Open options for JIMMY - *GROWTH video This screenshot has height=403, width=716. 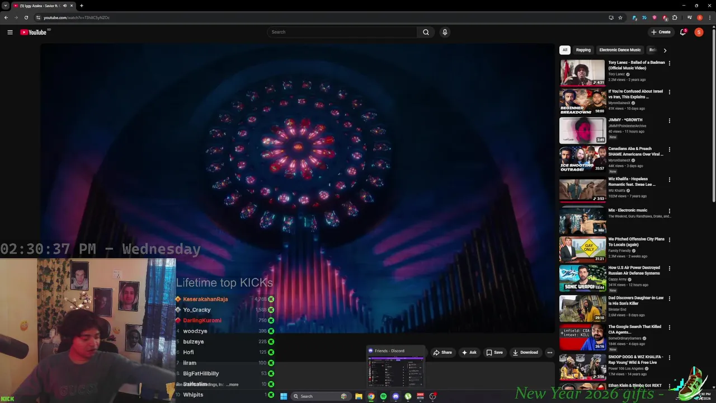click(669, 120)
